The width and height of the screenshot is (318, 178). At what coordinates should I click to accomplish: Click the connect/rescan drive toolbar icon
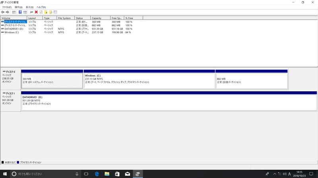[x=31, y=12]
